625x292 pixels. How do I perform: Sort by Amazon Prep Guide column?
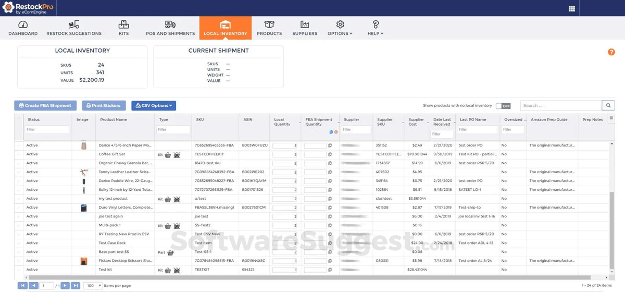pyautogui.click(x=549, y=119)
